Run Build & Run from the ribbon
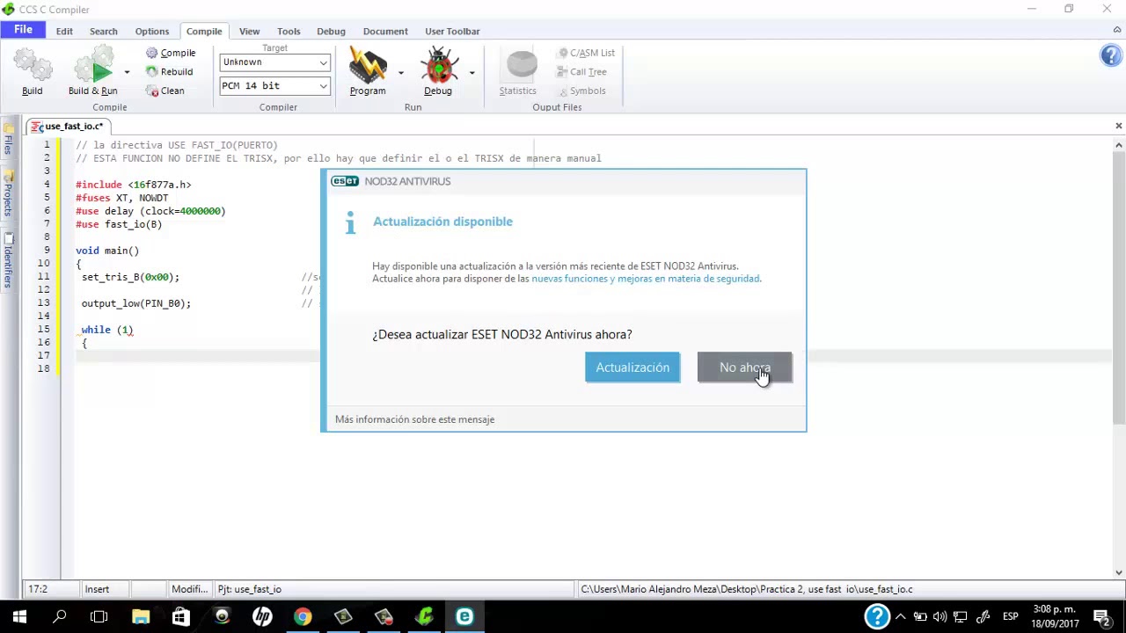 tap(93, 72)
